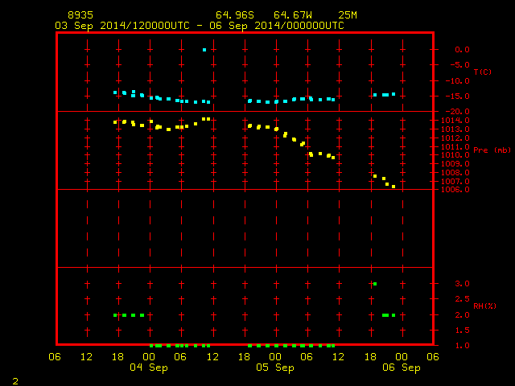Click the first green RH point at 2.0
The width and height of the screenshot is (515, 386).
(x=115, y=315)
